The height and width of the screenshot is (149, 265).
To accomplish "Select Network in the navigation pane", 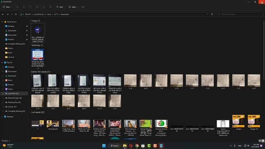I will pos(10,117).
